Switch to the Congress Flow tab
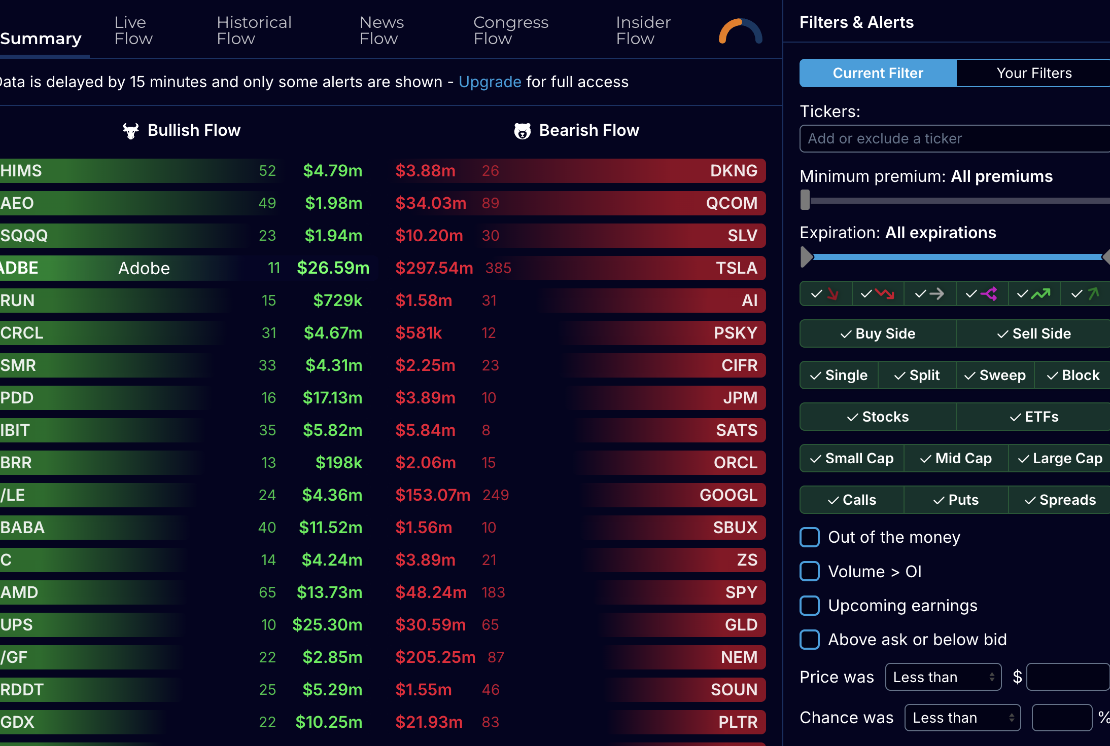This screenshot has width=1110, height=746. 511,30
